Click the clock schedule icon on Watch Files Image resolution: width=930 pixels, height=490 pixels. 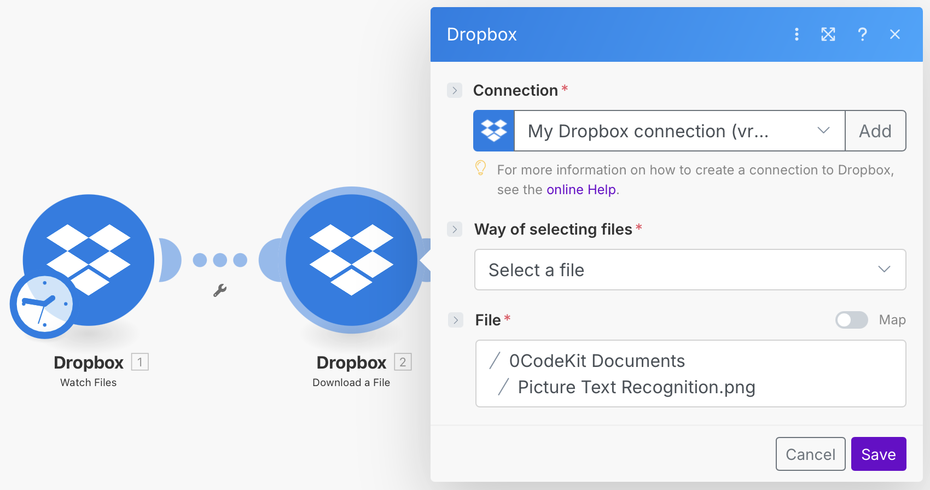click(44, 304)
